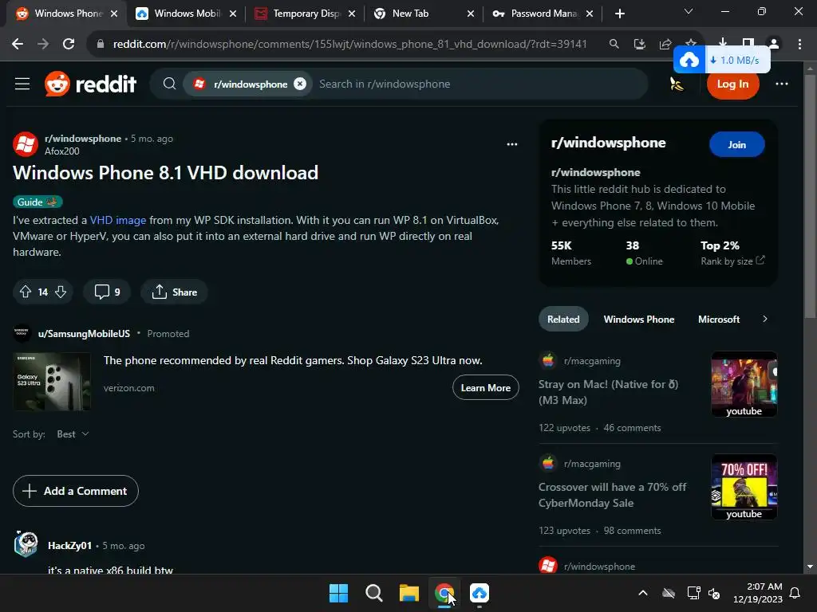Image resolution: width=817 pixels, height=612 pixels.
Task: Open the notification bell in system tray
Action: click(795, 593)
